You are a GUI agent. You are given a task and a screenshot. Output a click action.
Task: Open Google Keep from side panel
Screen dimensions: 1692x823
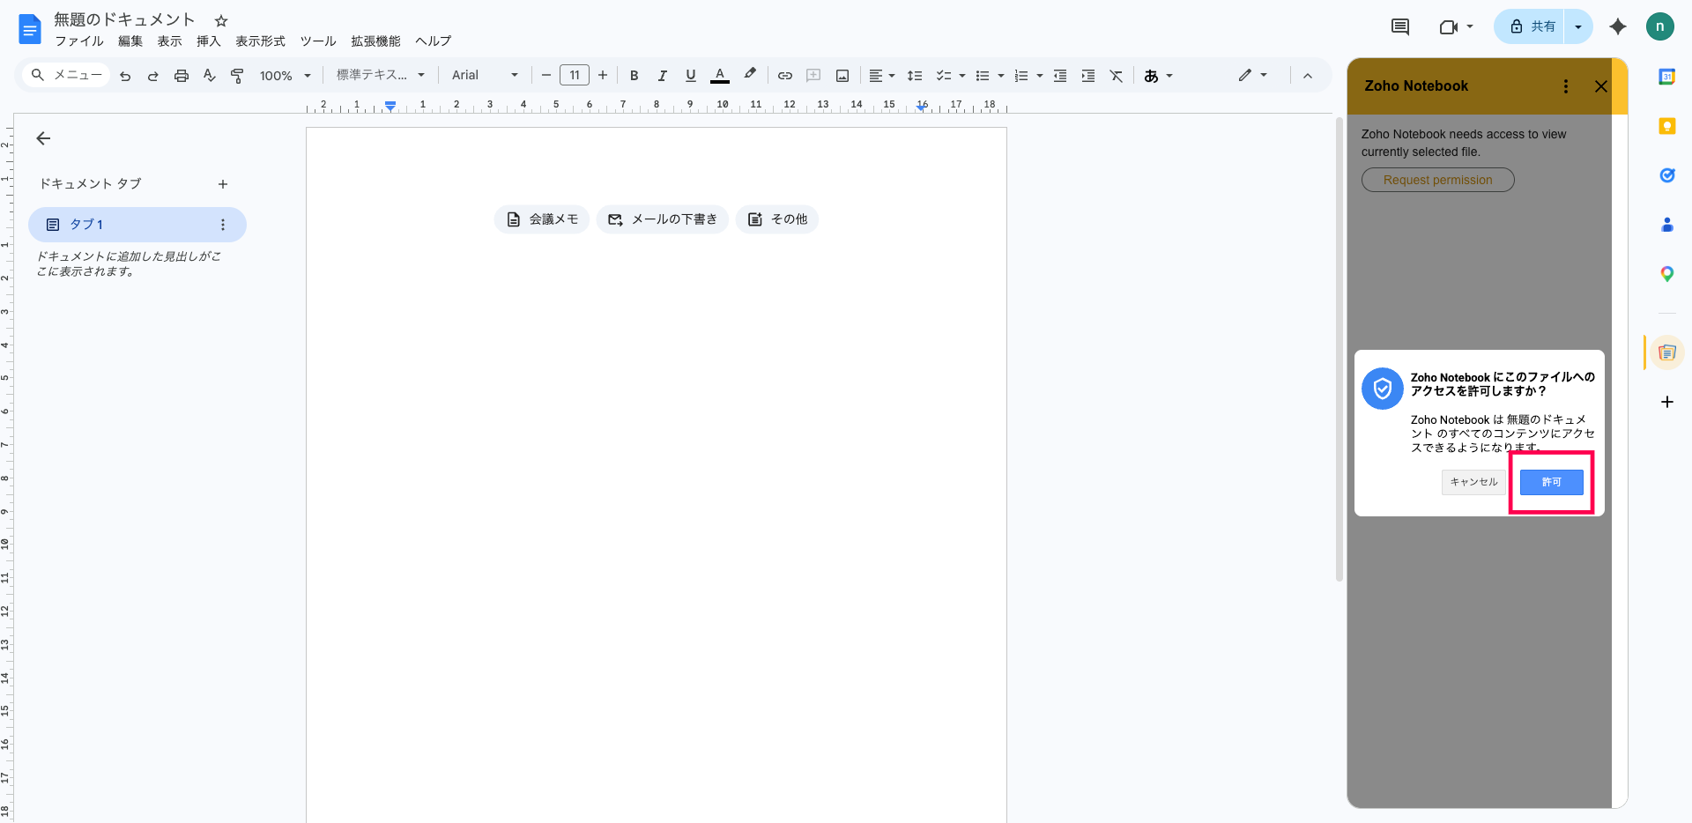[x=1666, y=126]
